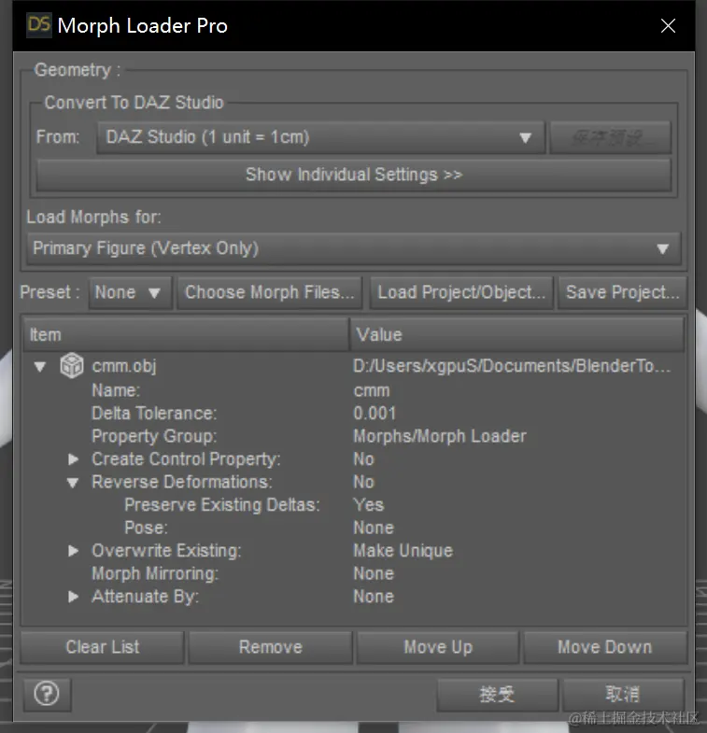
Task: Expand Overwrite Existing row
Action: 73,551
